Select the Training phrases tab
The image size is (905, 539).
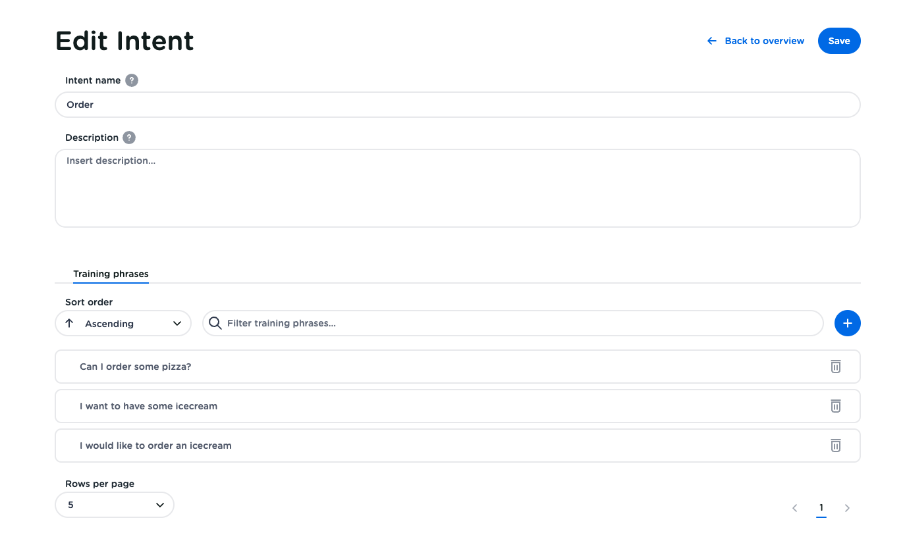click(x=111, y=274)
